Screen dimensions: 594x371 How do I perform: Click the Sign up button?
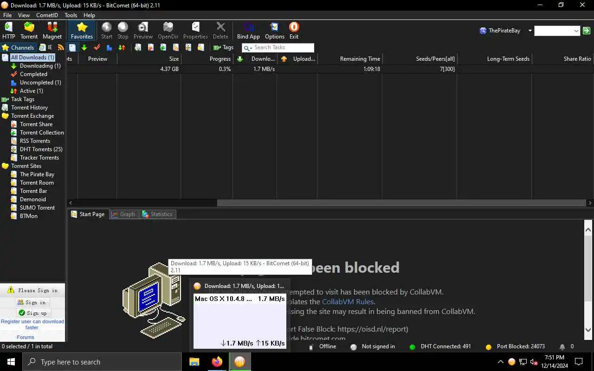(x=32, y=313)
